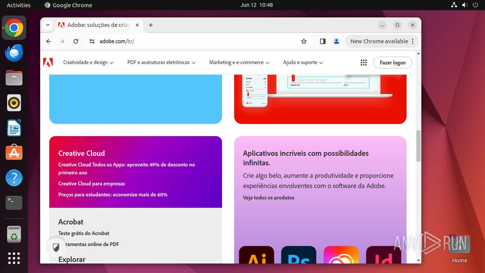The width and height of the screenshot is (485, 273).
Task: Close the Adobe tab
Action: coord(137,25)
